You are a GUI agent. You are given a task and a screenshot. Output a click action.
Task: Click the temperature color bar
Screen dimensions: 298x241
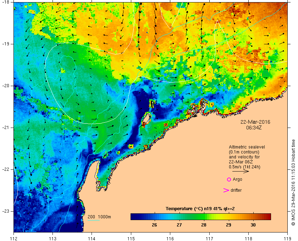coord(201,217)
